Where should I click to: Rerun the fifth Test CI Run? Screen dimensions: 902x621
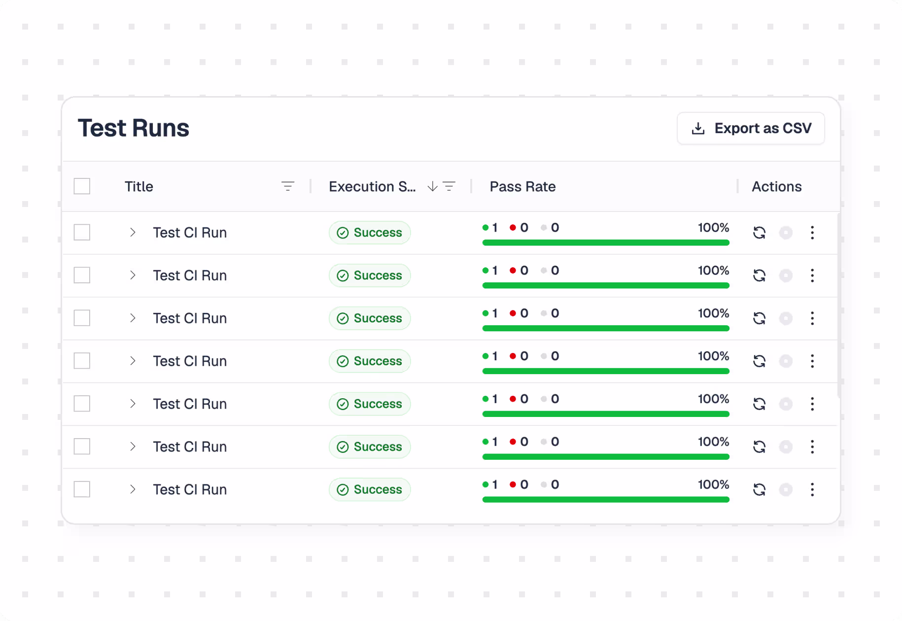coord(759,404)
